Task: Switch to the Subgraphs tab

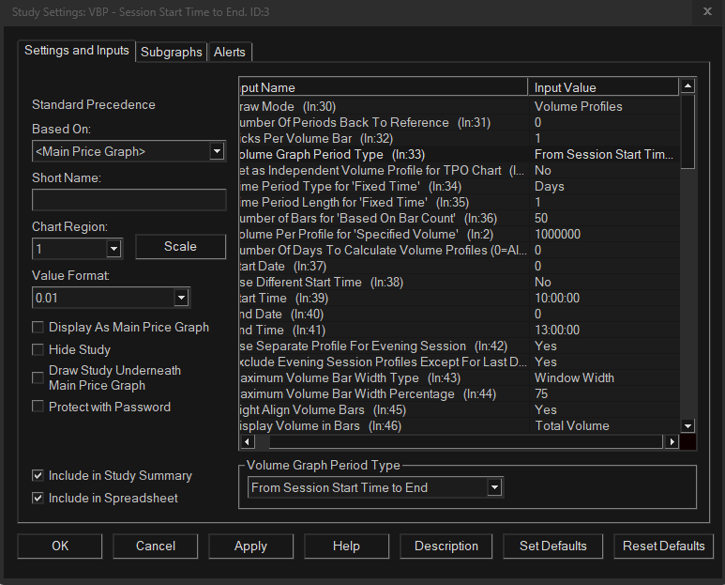Action: [x=171, y=52]
